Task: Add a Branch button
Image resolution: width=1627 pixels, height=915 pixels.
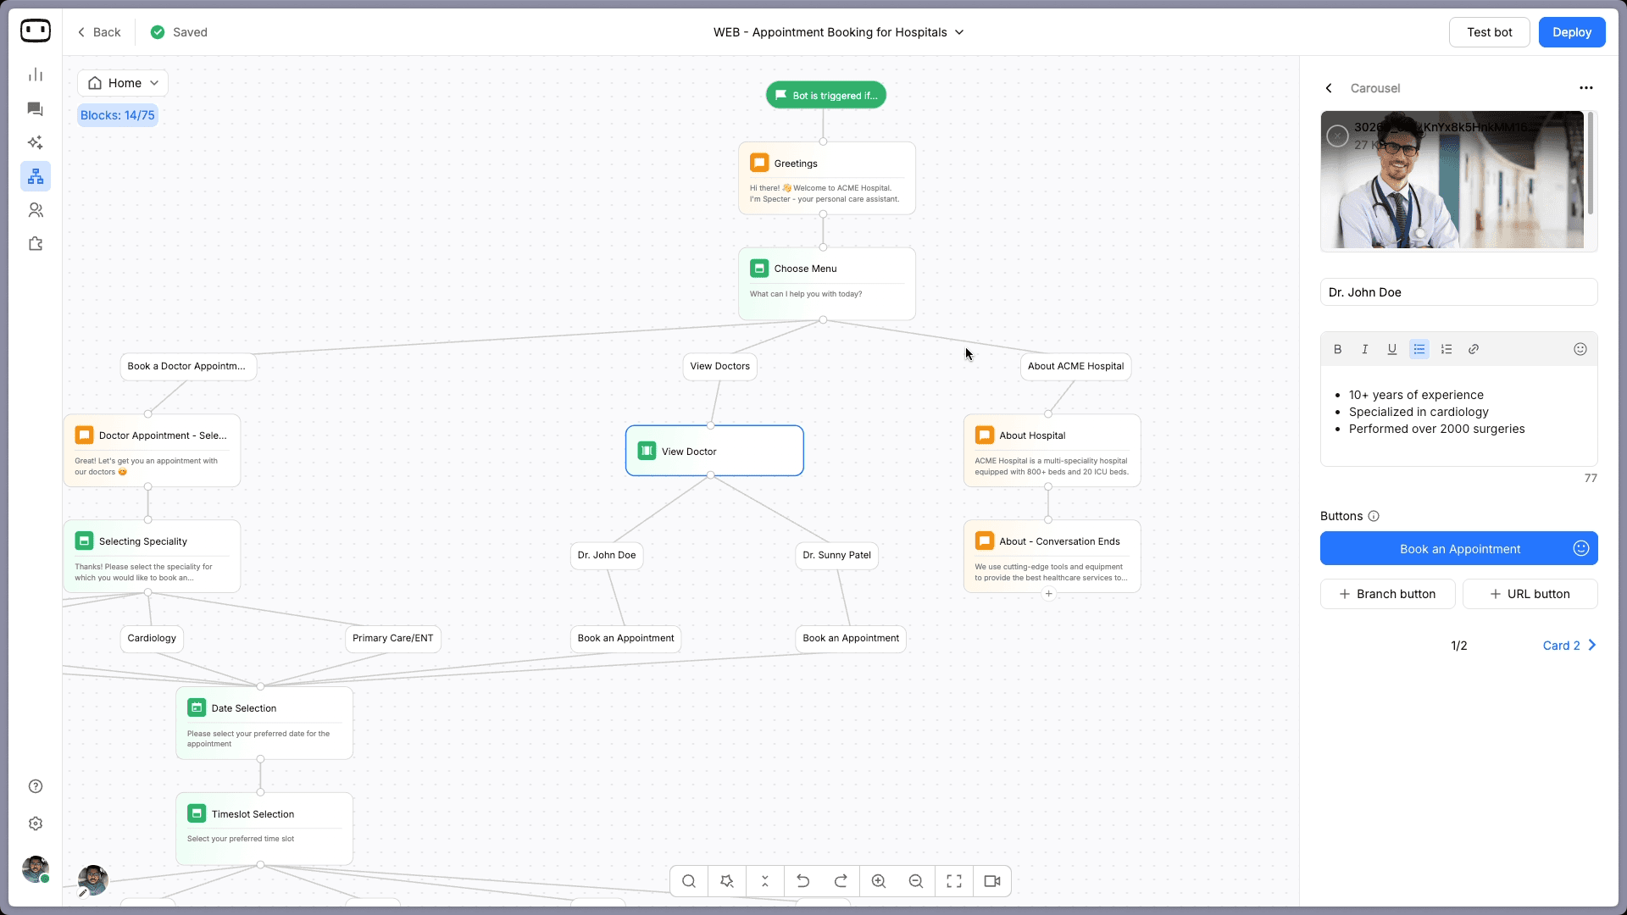Action: pos(1387,594)
